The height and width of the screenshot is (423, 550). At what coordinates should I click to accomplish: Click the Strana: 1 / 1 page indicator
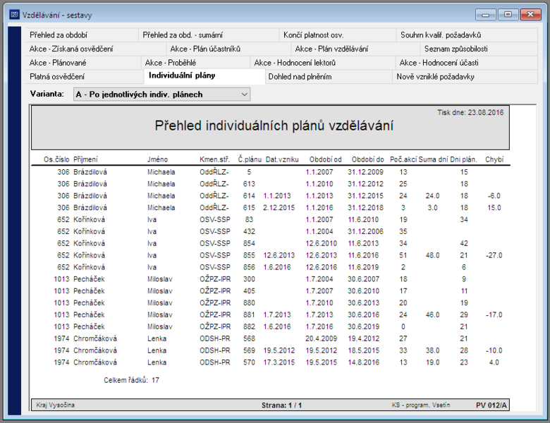[x=281, y=405]
